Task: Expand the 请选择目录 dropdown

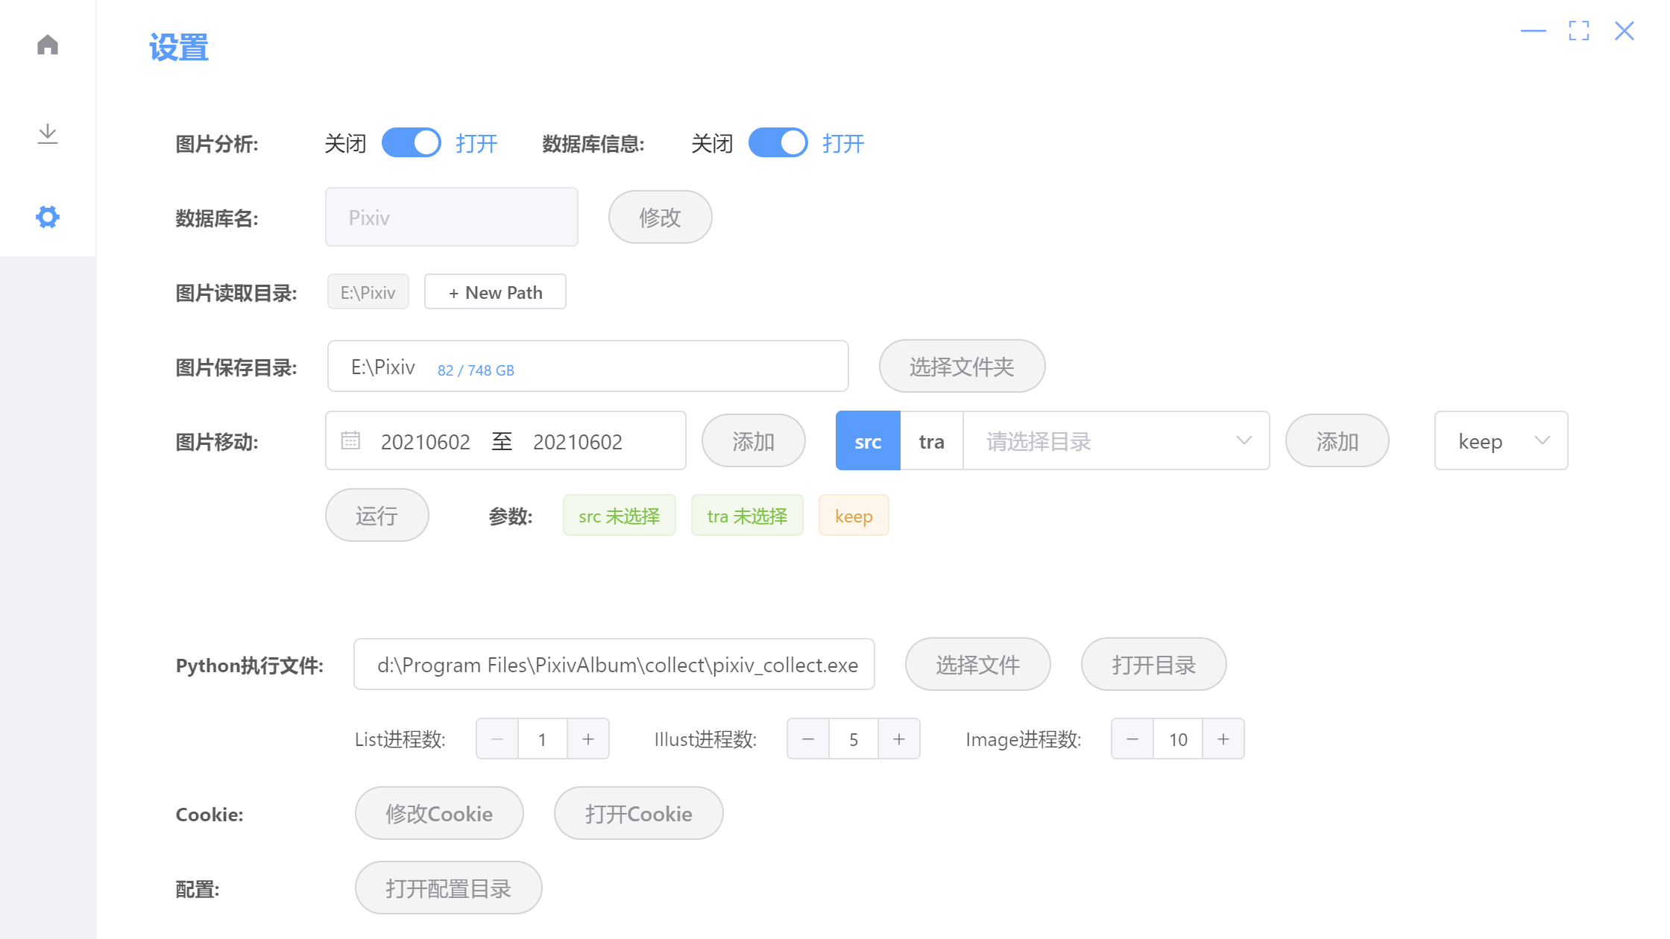Action: tap(1116, 441)
